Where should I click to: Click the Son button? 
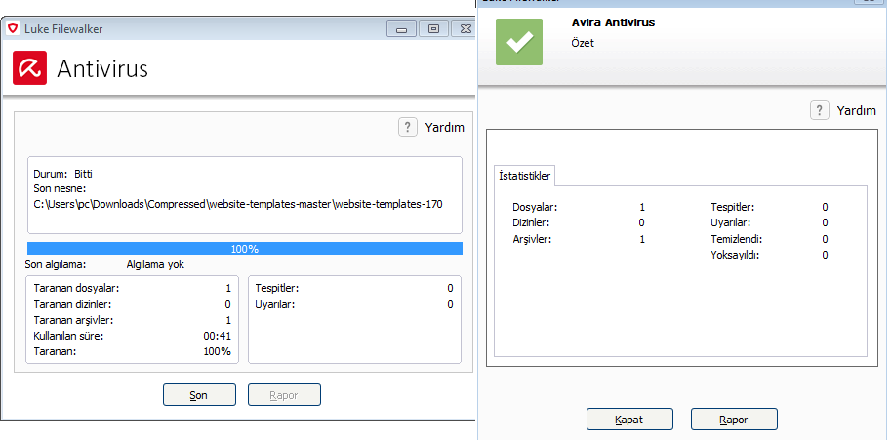pyautogui.click(x=199, y=395)
